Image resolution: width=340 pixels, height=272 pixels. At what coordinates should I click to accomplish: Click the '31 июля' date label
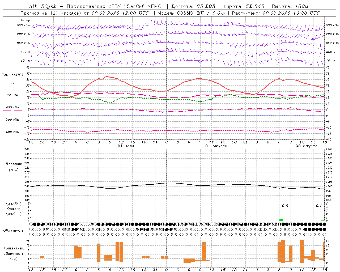pos(126,146)
